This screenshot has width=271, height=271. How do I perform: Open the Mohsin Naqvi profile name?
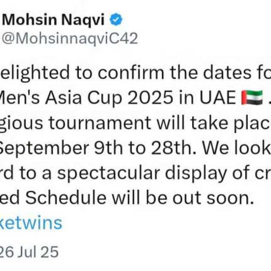(x=53, y=20)
